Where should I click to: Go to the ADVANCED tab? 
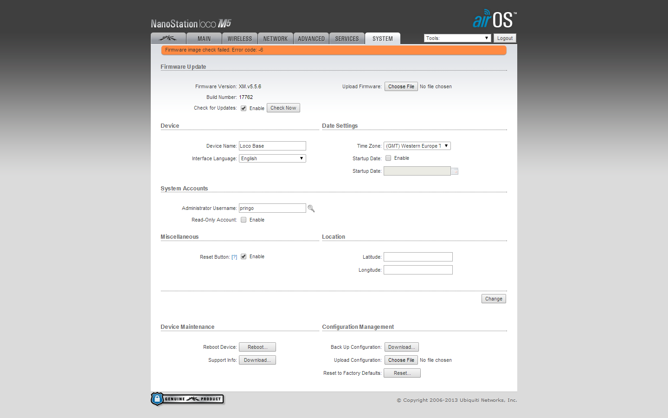pyautogui.click(x=311, y=39)
